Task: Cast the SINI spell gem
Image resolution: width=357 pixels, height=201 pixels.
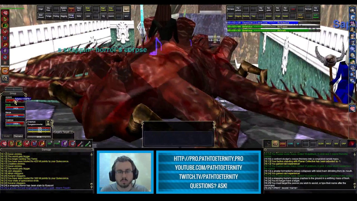Action: point(336,144)
